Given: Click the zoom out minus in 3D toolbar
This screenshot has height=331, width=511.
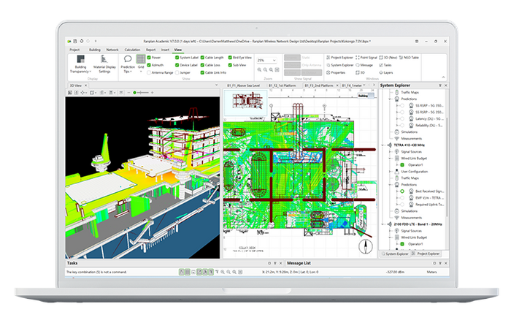Looking at the screenshot, I should [x=128, y=93].
